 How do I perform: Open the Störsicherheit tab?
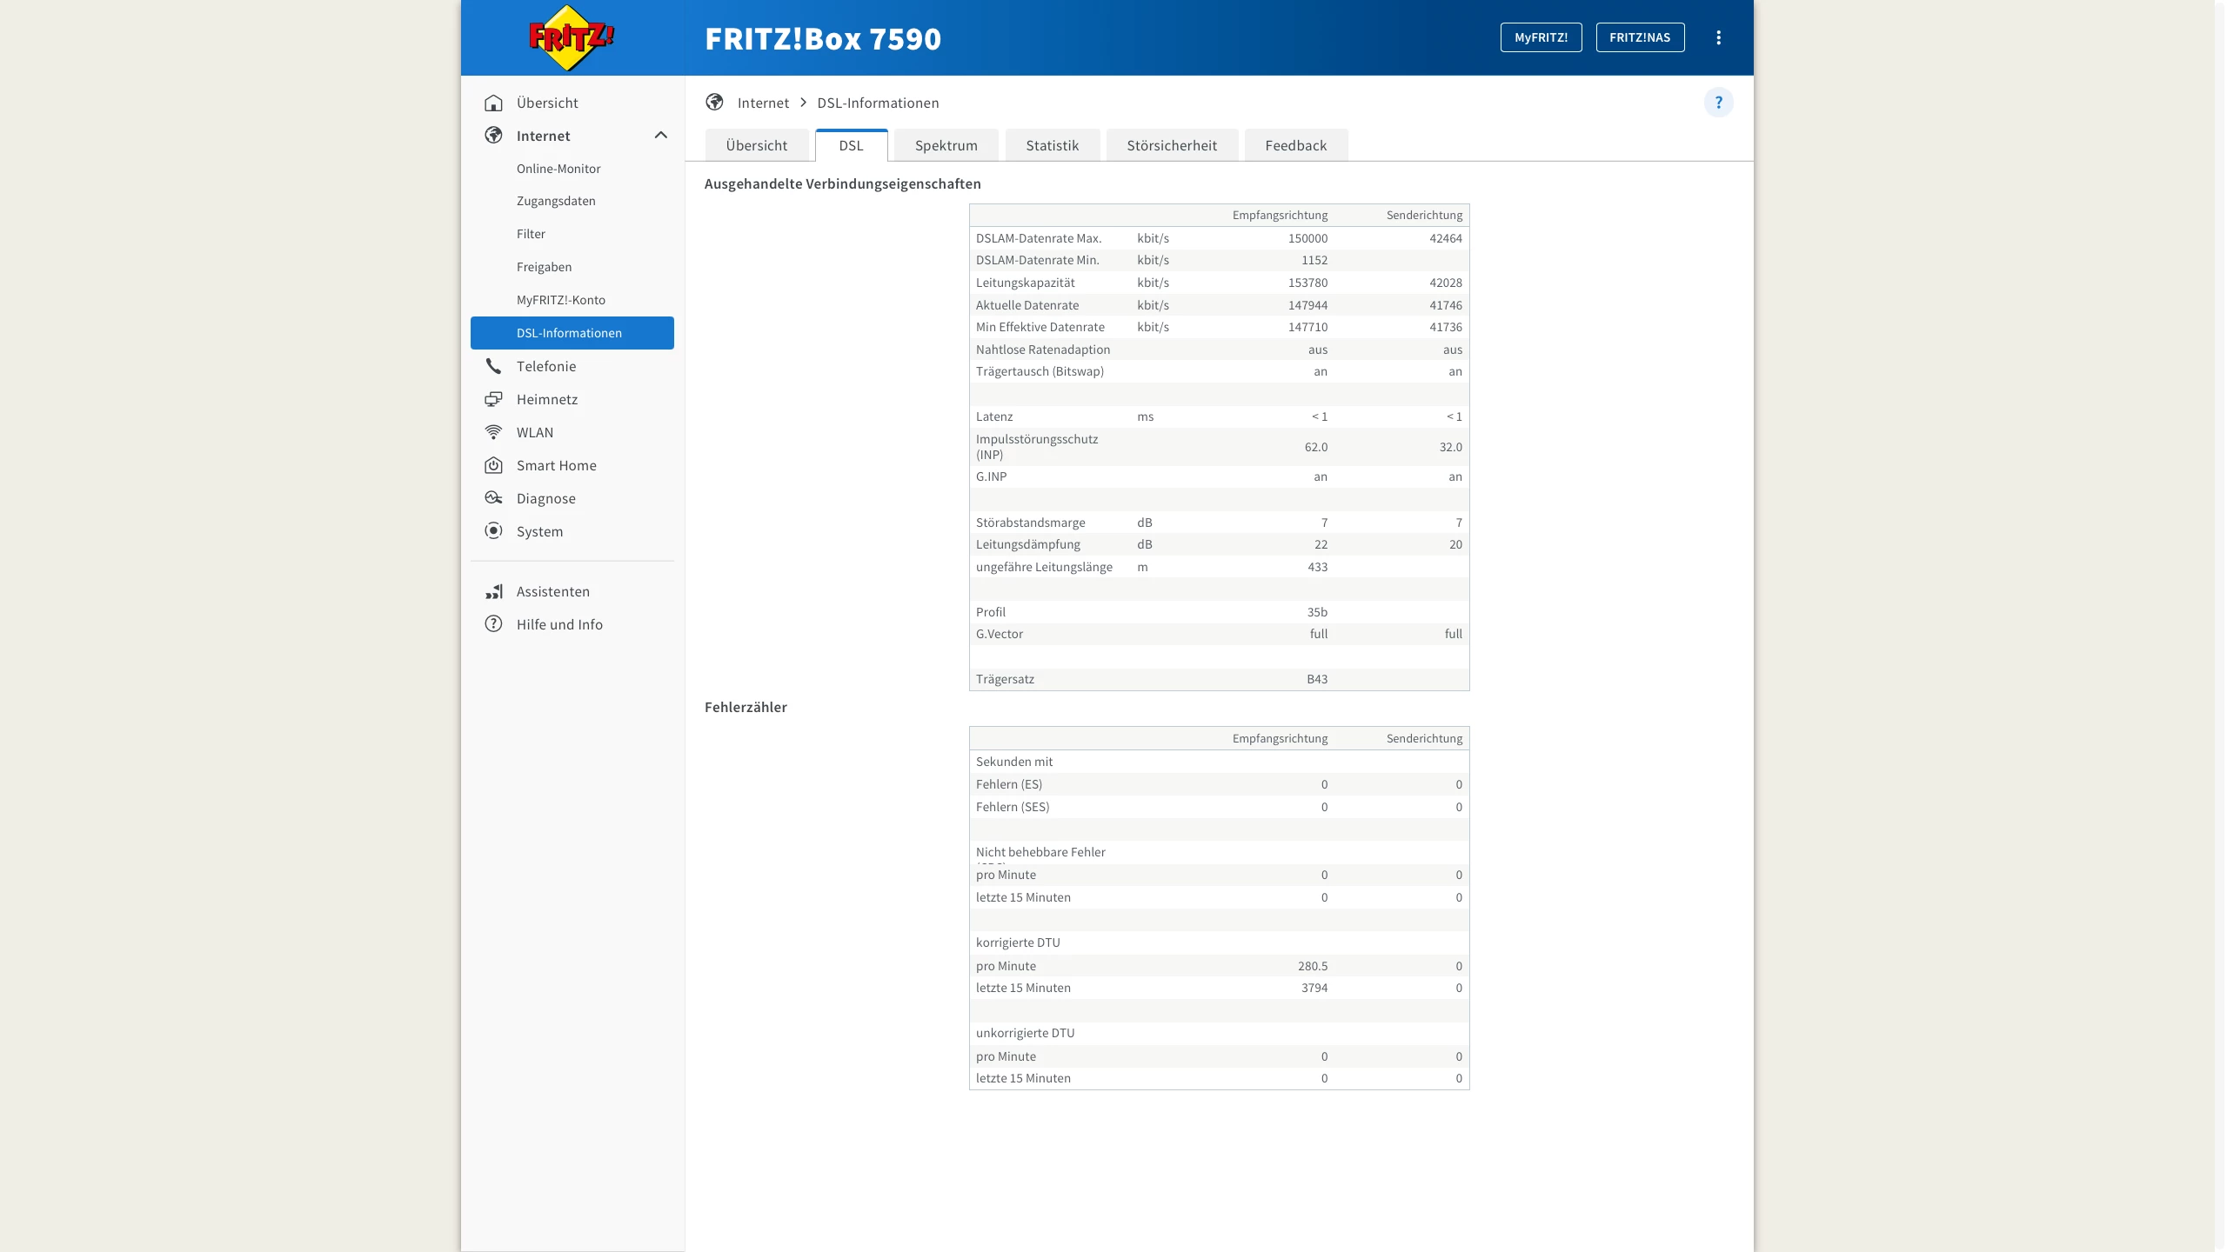[1171, 145]
